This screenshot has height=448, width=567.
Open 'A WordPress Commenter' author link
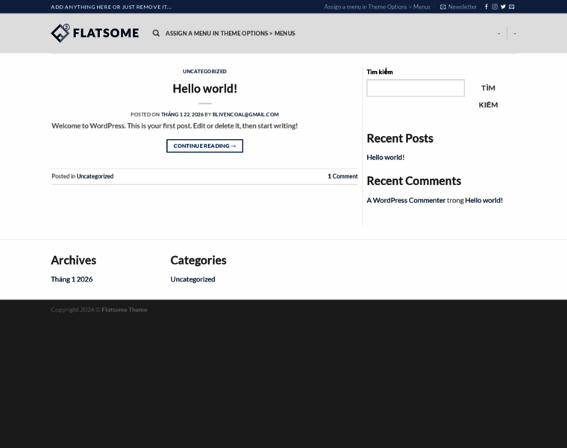tap(406, 200)
